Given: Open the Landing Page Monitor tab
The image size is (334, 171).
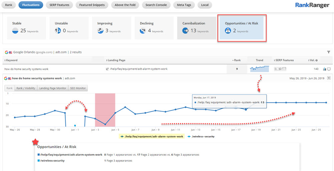Looking at the screenshot, I should tap(53, 88).
